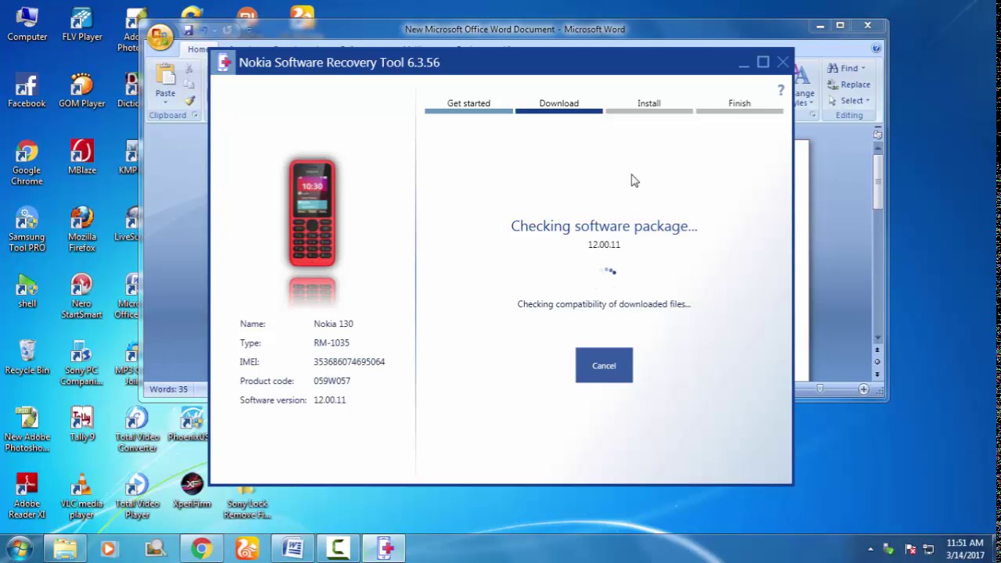Screen dimensions: 1001x563
Task: Select the Finish step
Action: pyautogui.click(x=739, y=103)
